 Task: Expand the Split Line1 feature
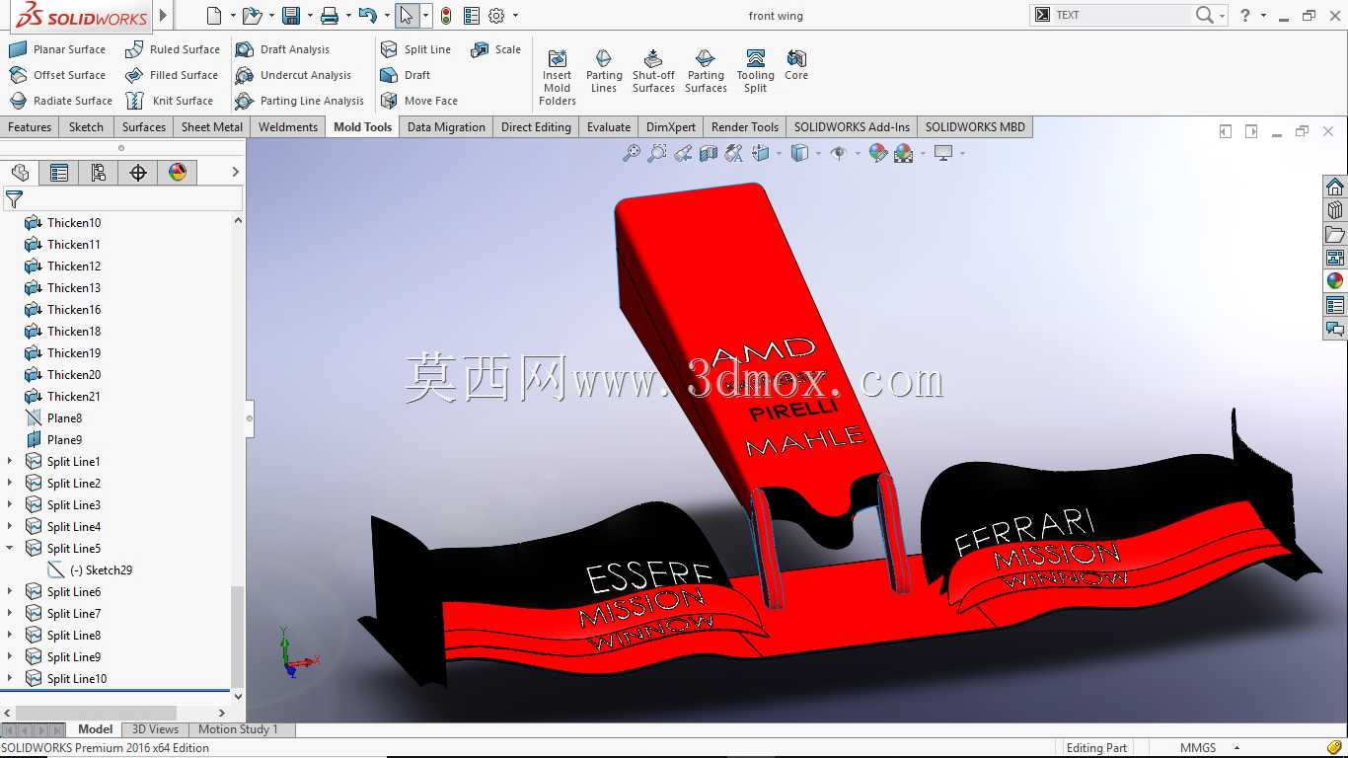[10, 461]
